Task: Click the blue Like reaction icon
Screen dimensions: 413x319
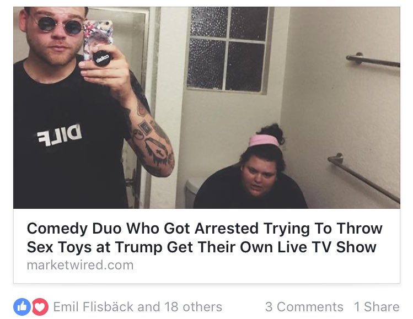Action: click(22, 307)
